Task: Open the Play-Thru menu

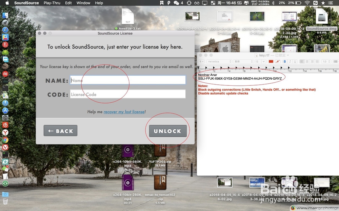Action: click(x=52, y=3)
